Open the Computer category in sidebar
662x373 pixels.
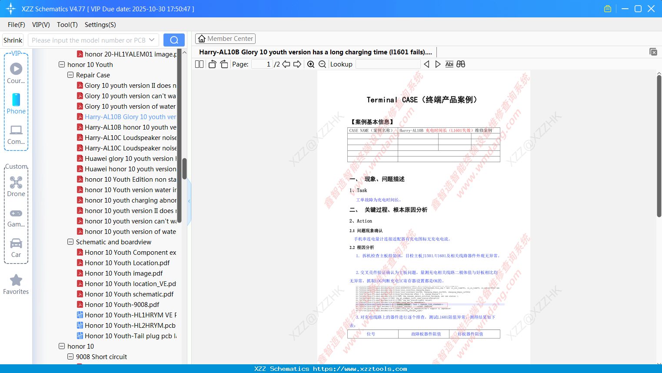[x=16, y=134]
